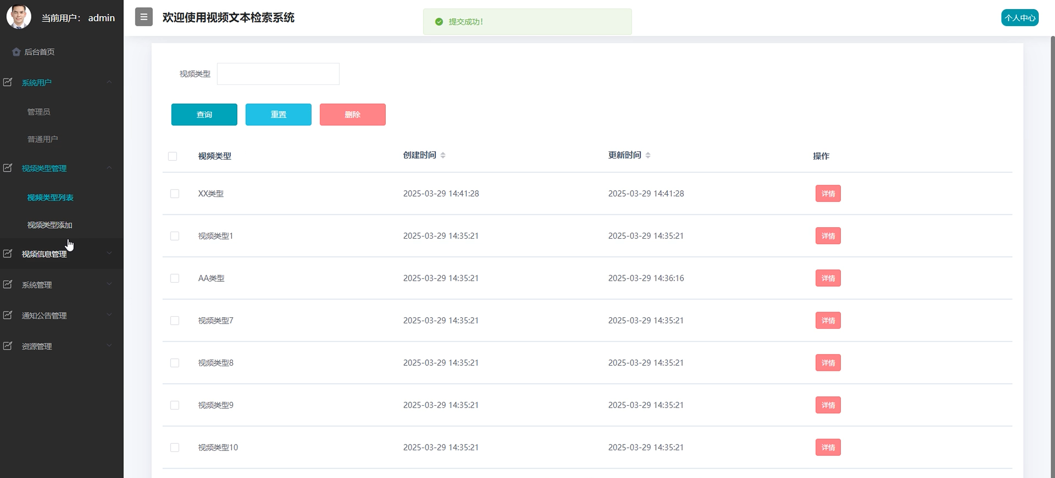Click the edit icon beside 资源管理

tap(8, 346)
